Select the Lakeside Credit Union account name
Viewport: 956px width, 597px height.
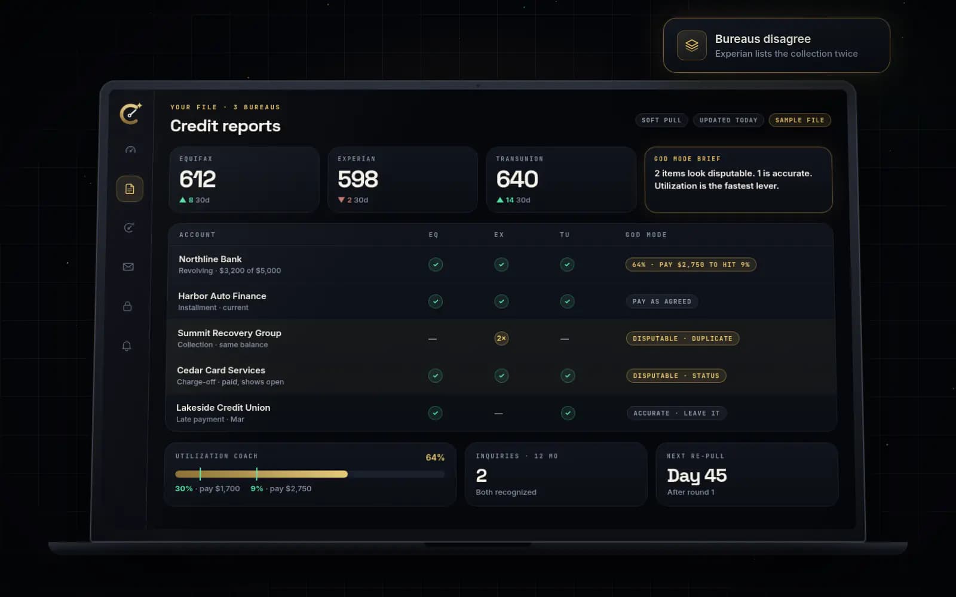223,407
